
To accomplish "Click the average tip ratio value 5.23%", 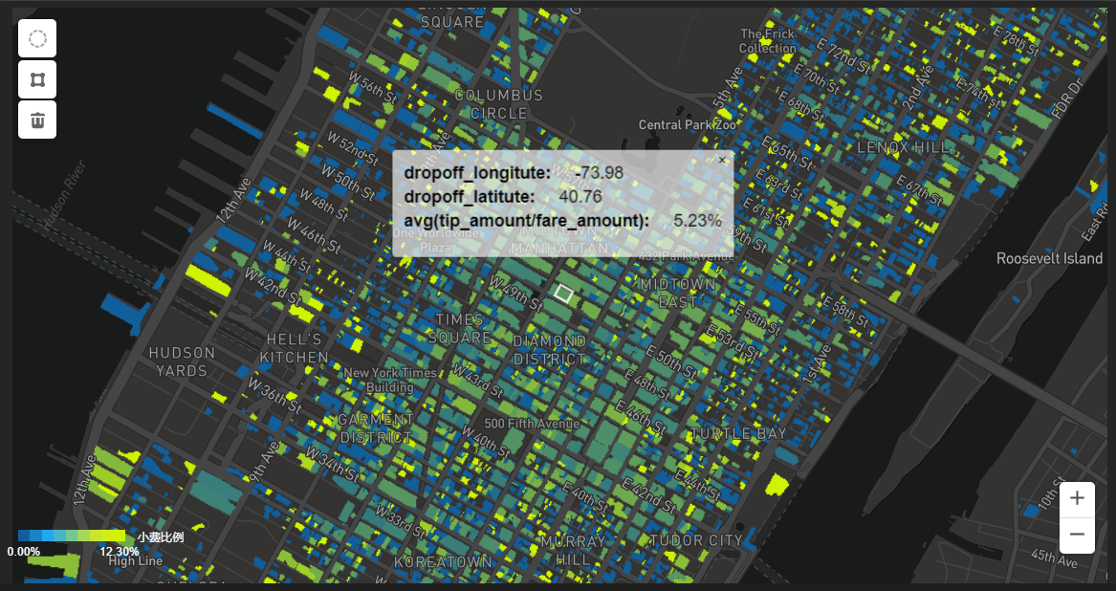I will 697,221.
